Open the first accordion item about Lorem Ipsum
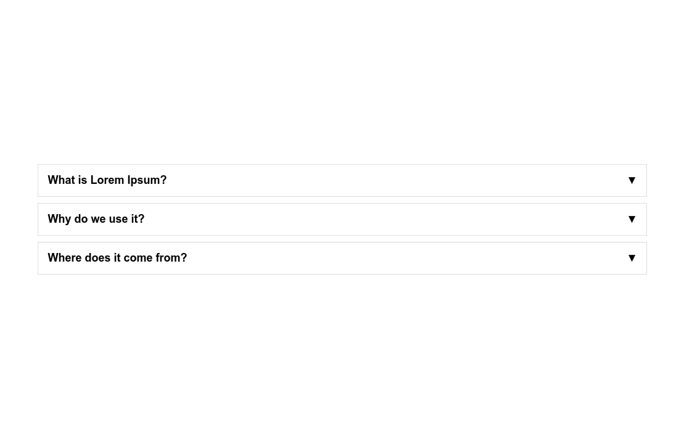The width and height of the screenshot is (679, 435). coord(342,180)
